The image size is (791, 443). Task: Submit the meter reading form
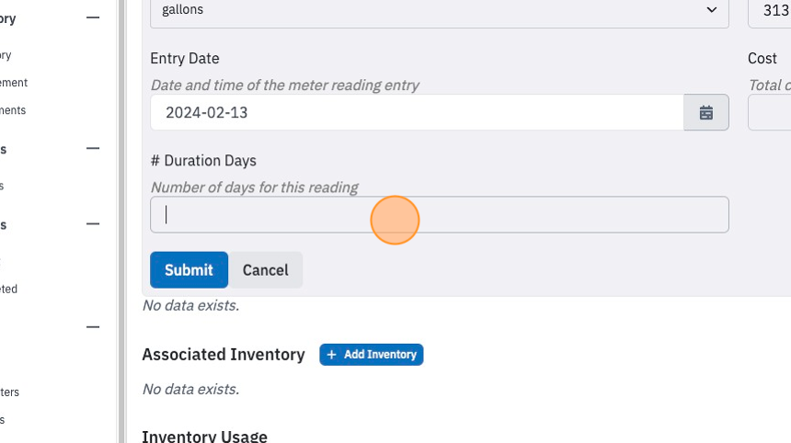[x=189, y=269]
